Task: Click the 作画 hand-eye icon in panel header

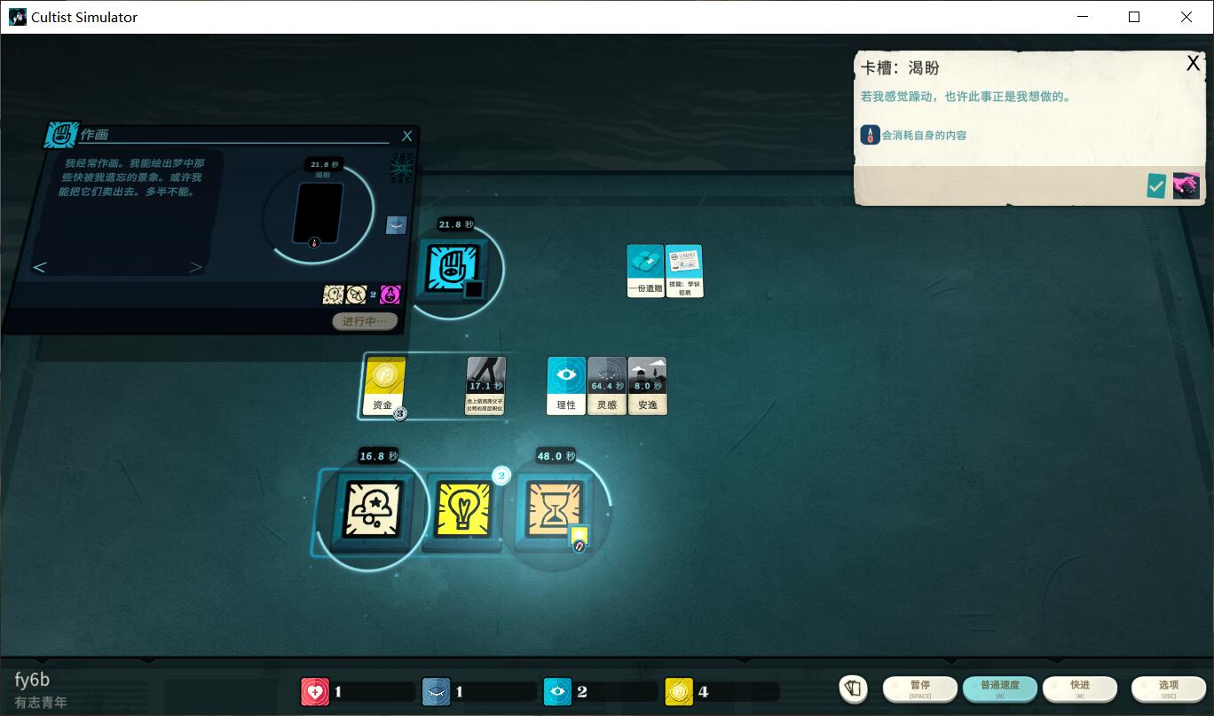Action: click(x=60, y=136)
